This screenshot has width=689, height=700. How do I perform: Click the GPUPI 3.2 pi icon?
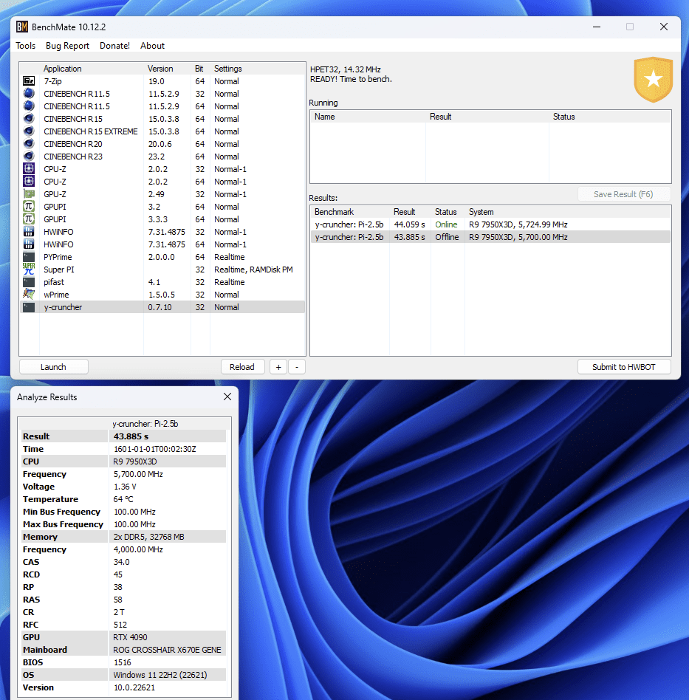(x=29, y=206)
